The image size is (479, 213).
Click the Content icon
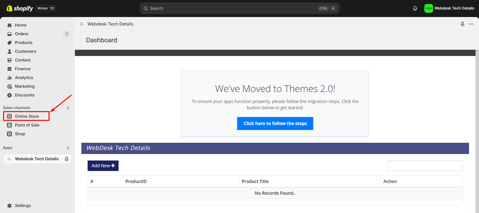[9, 60]
